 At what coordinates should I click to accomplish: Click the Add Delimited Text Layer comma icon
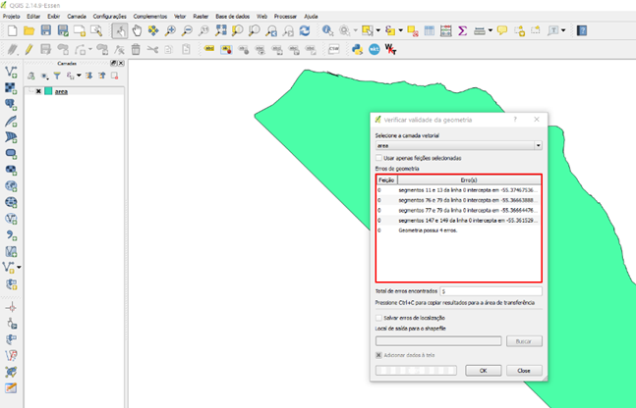[11, 235]
